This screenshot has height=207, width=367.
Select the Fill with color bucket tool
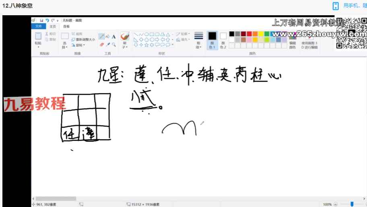click(x=108, y=37)
